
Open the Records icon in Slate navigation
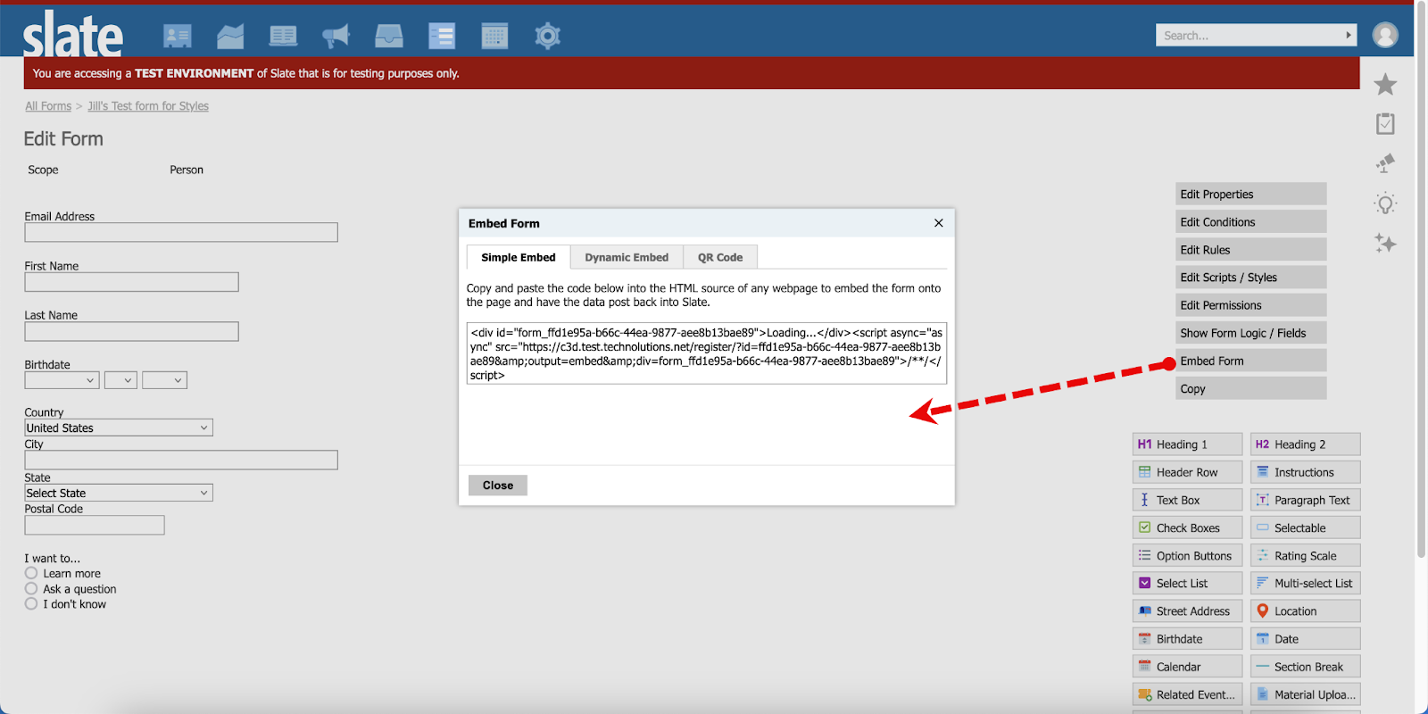point(178,36)
